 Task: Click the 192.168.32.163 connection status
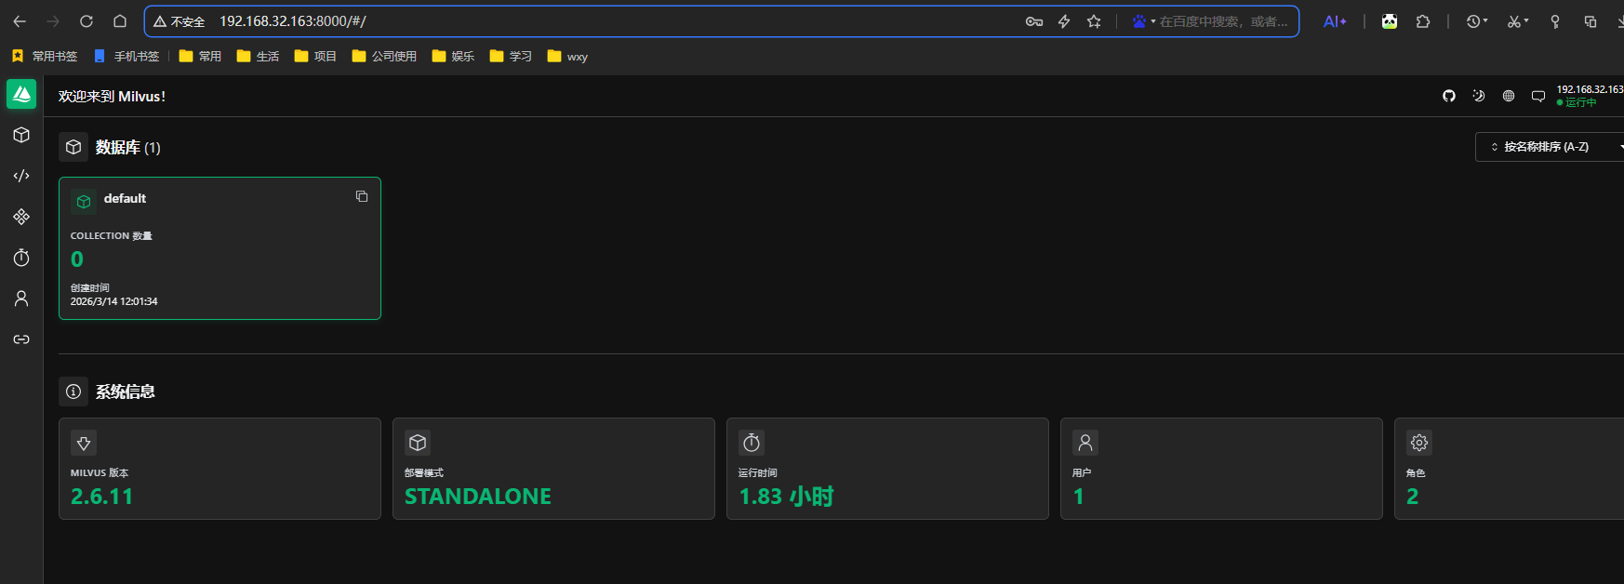click(1590, 96)
